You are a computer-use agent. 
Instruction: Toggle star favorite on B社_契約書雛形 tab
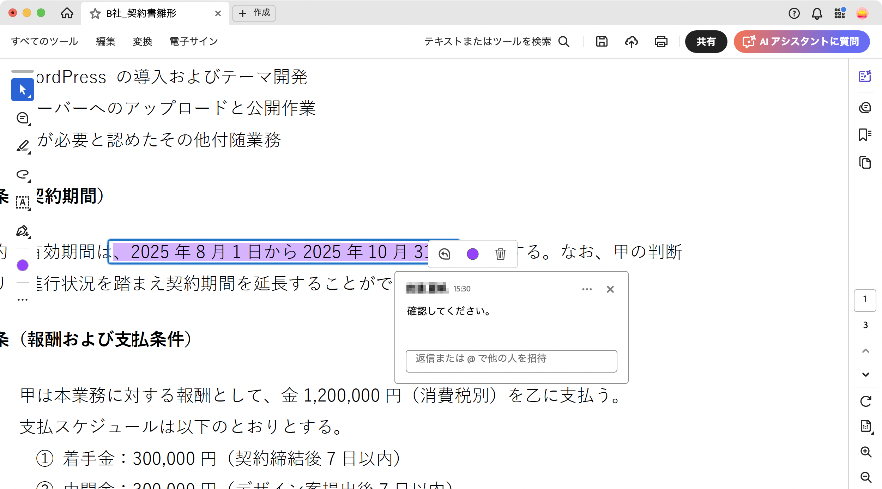[x=95, y=13]
